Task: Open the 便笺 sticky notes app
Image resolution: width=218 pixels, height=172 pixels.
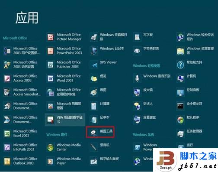Action: tap(94, 78)
